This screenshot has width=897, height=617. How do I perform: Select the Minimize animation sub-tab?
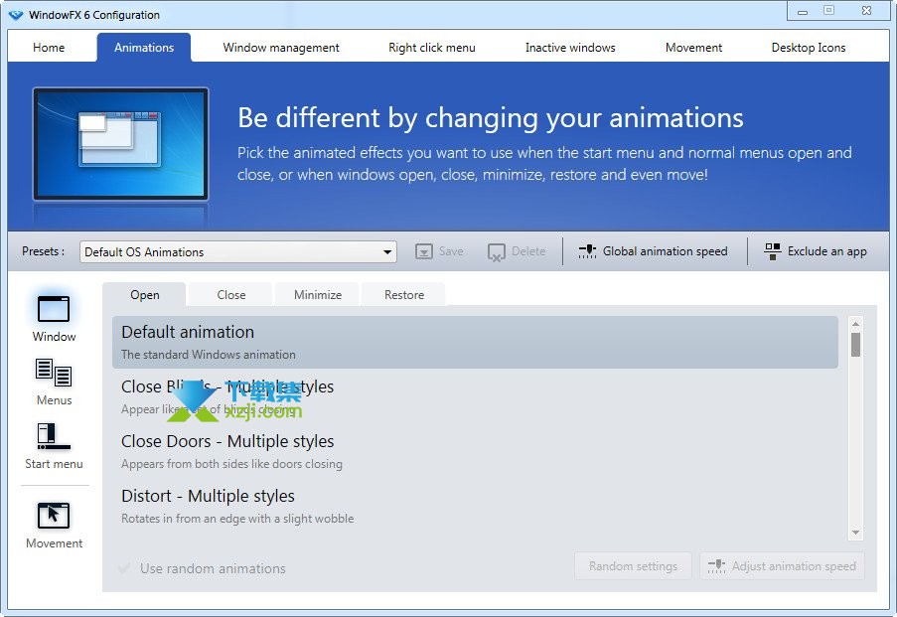pyautogui.click(x=318, y=295)
